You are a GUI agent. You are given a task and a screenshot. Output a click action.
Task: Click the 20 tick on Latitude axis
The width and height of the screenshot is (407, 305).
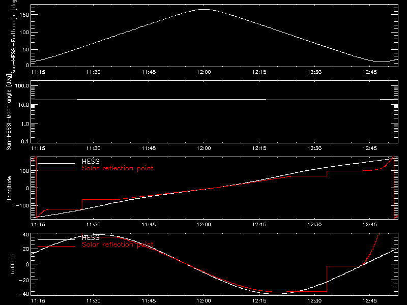point(26,249)
